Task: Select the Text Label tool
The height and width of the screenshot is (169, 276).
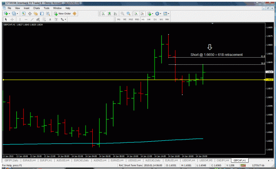Action: point(56,19)
